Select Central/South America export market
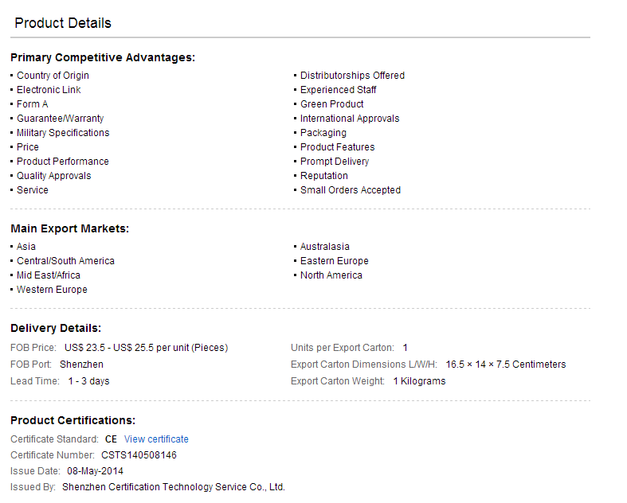Viewport: 627px width, 503px height. coord(65,261)
